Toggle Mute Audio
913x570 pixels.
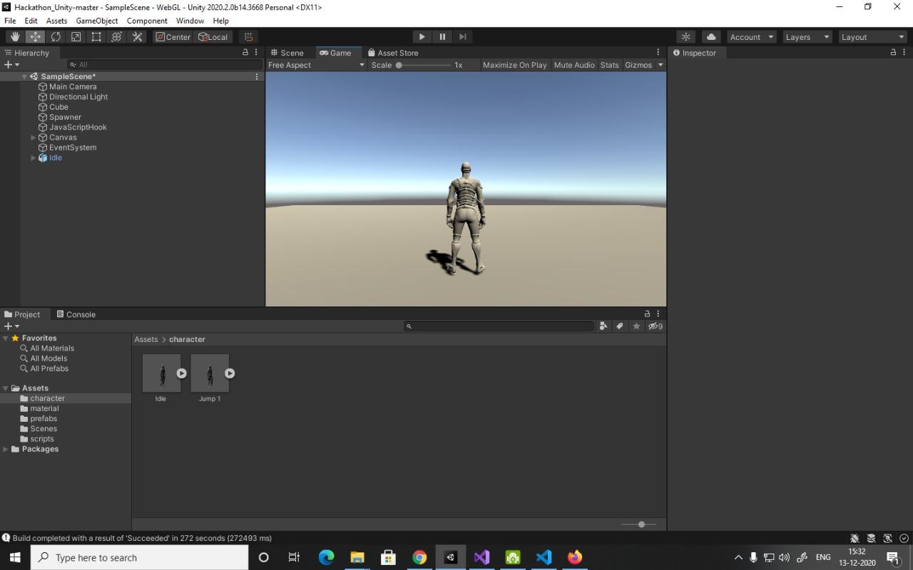point(573,65)
